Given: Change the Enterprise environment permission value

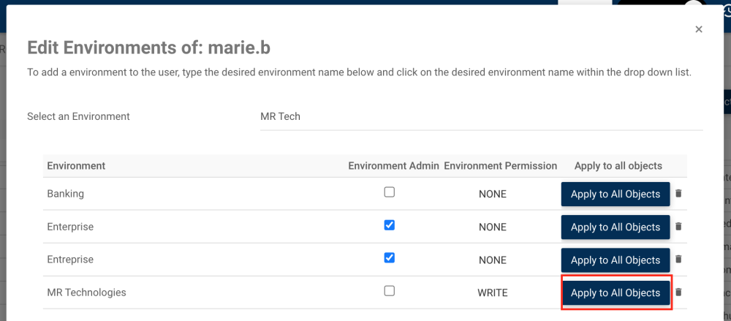Looking at the screenshot, I should 493,227.
